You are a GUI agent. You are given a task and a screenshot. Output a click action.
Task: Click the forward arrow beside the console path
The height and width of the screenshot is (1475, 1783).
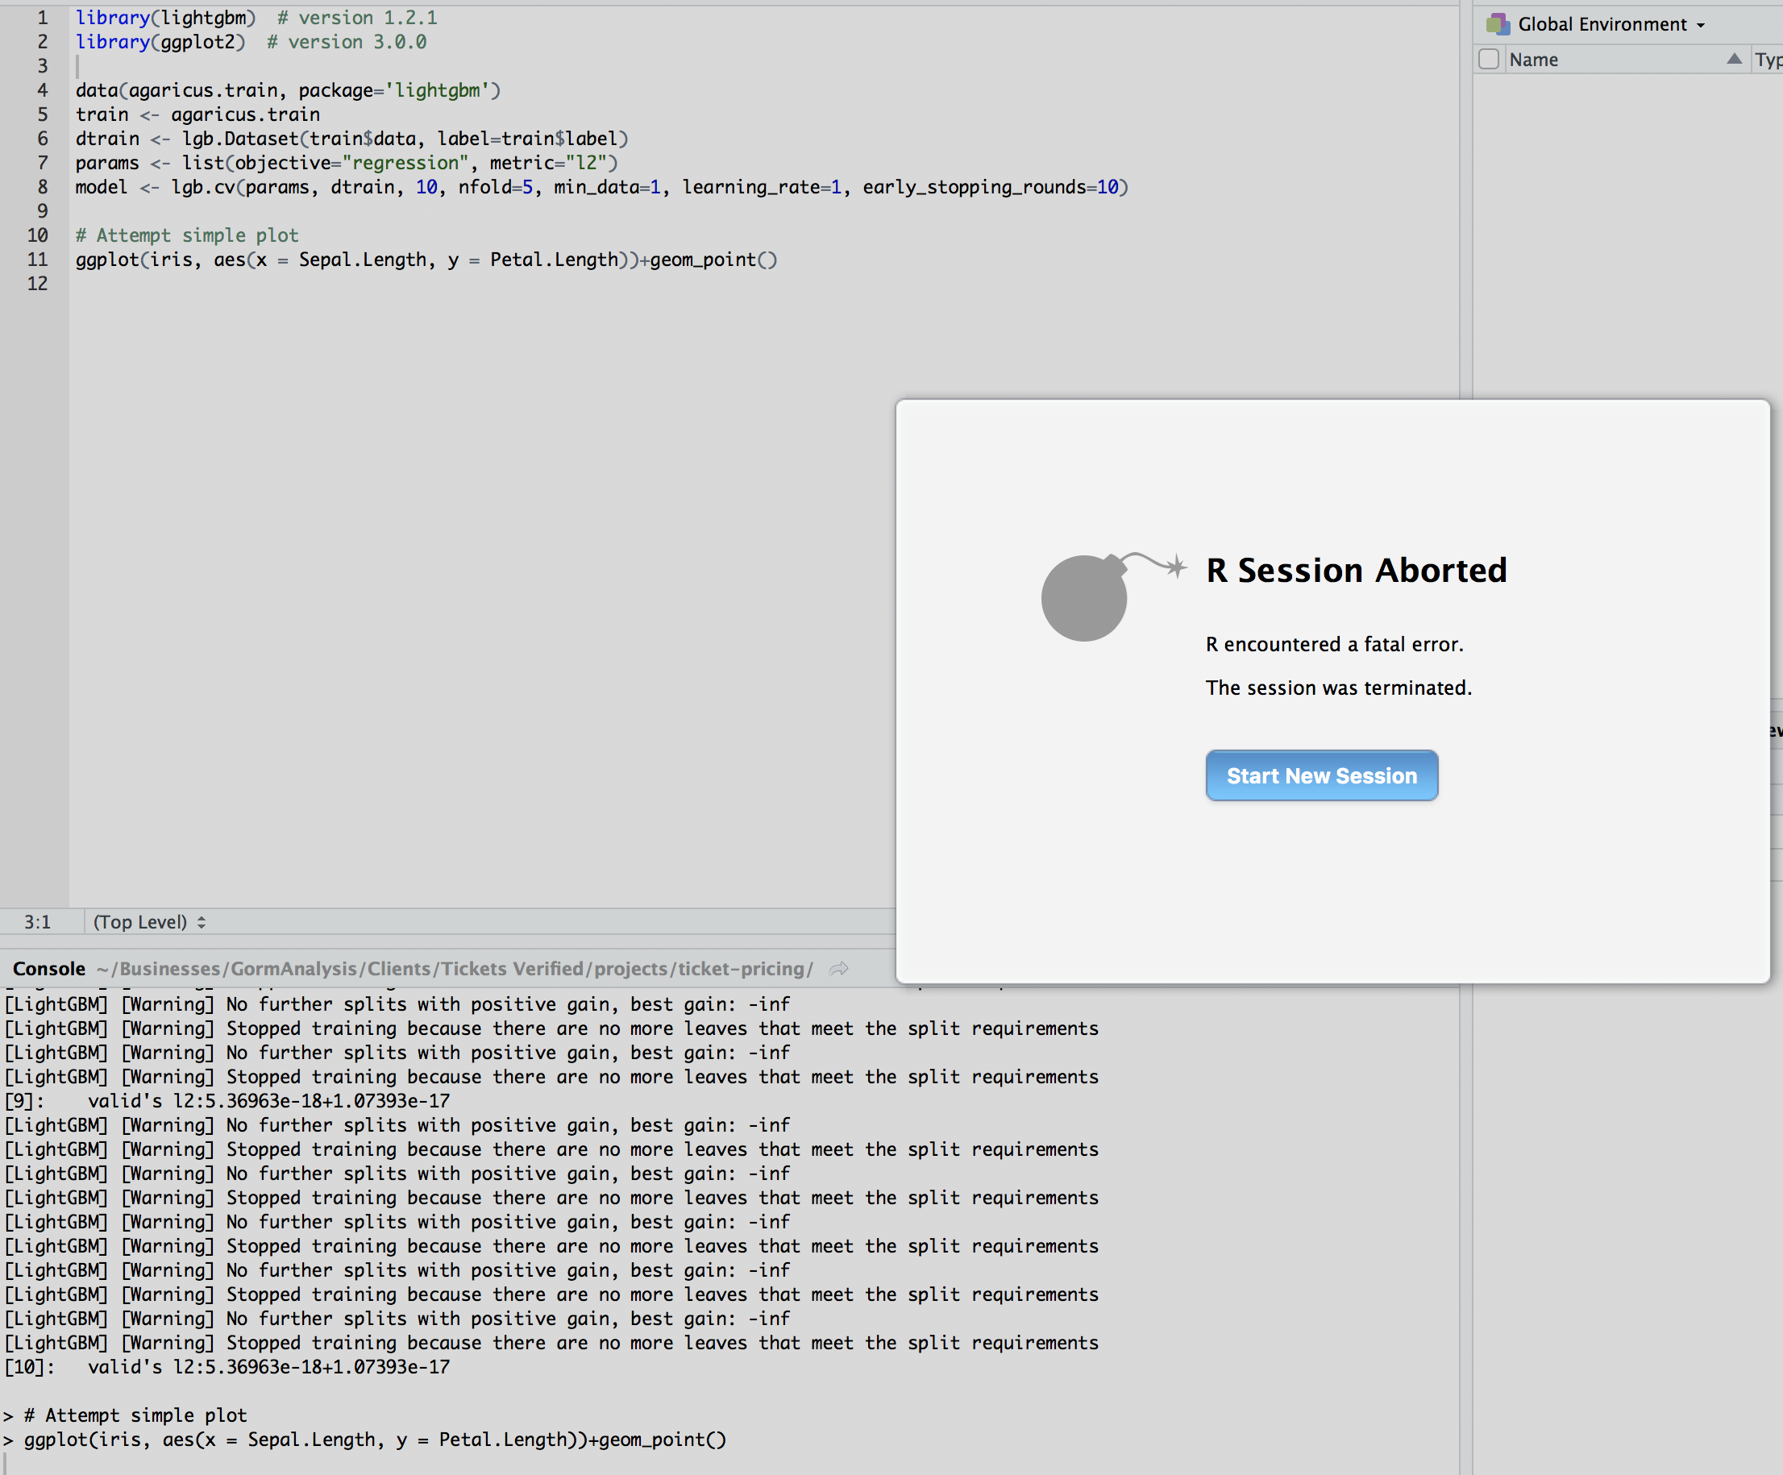coord(839,968)
